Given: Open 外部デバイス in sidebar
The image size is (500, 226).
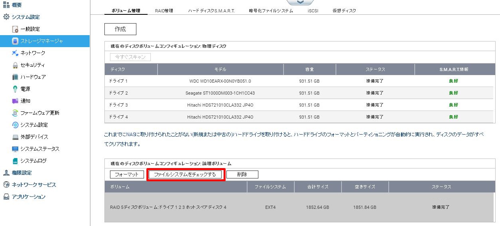Looking at the screenshot, I should click(x=34, y=137).
